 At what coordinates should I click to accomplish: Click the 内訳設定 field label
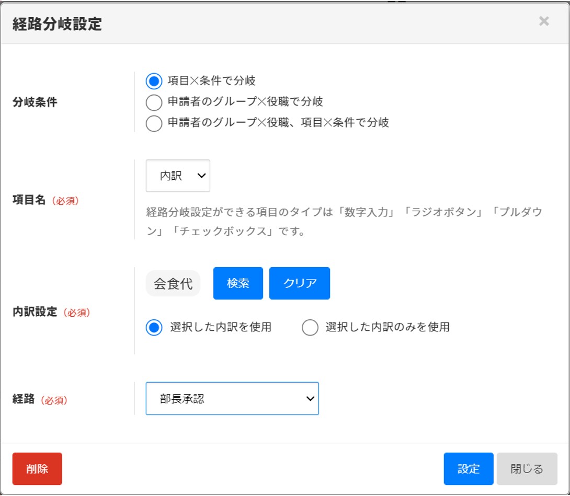pyautogui.click(x=35, y=313)
